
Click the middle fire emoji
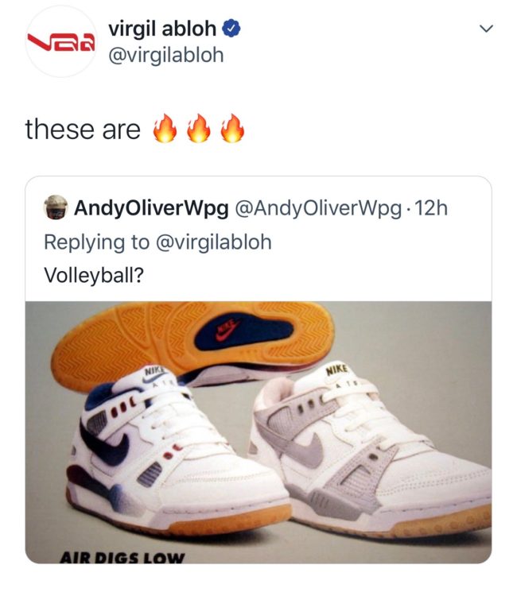[x=198, y=129]
